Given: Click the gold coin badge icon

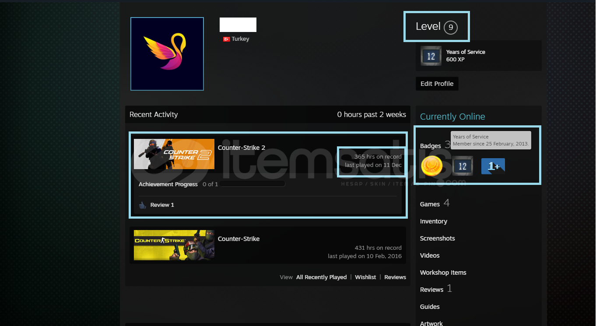Looking at the screenshot, I should [431, 166].
